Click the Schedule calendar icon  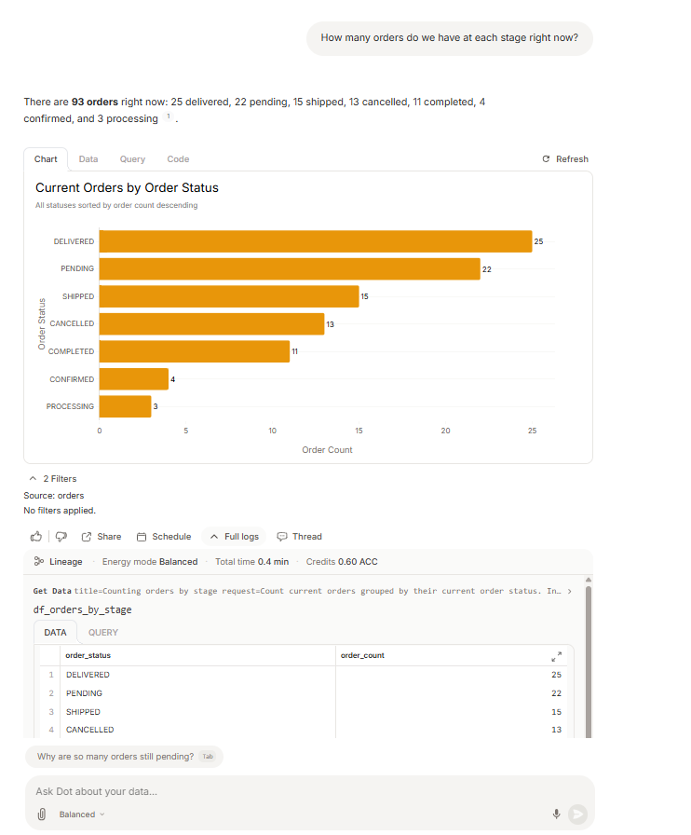pyautogui.click(x=142, y=537)
